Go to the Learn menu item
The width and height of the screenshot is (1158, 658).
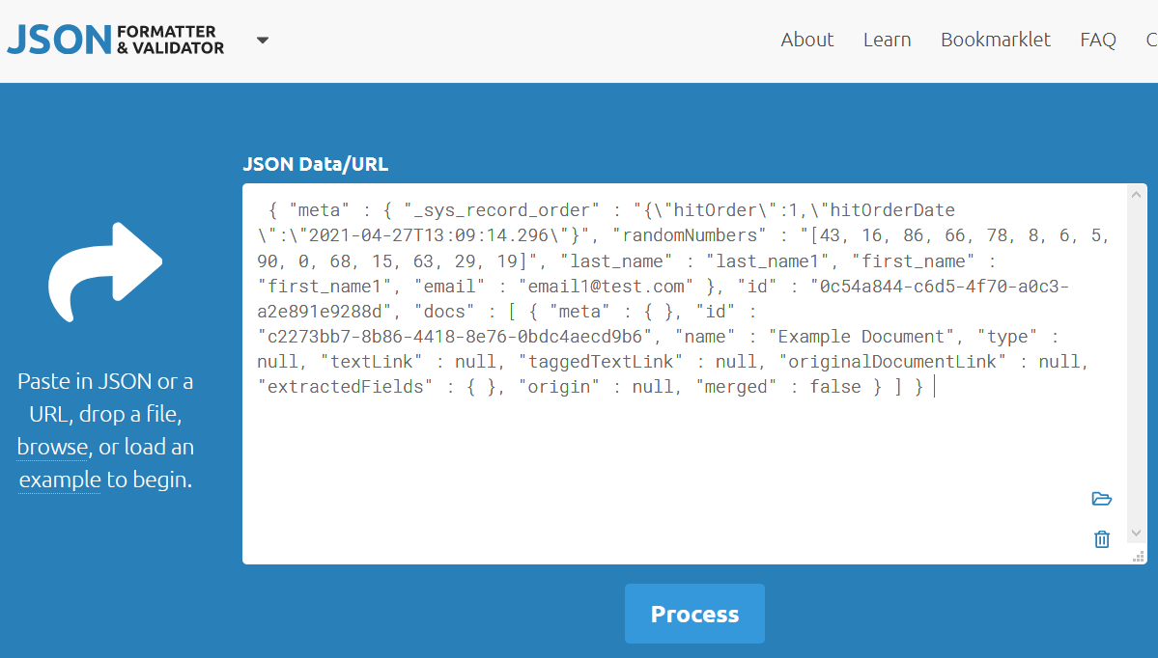click(887, 40)
